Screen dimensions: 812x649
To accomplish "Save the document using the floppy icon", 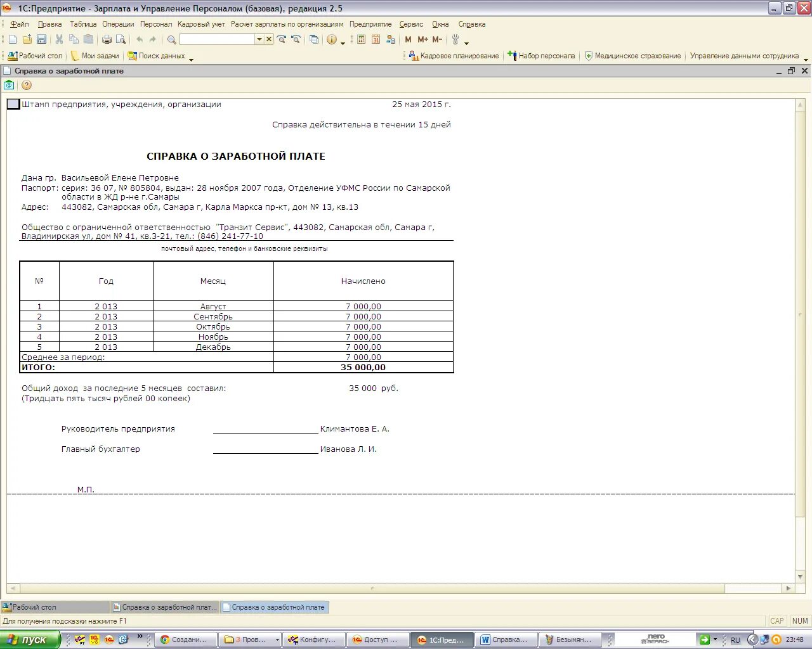I will tap(41, 39).
